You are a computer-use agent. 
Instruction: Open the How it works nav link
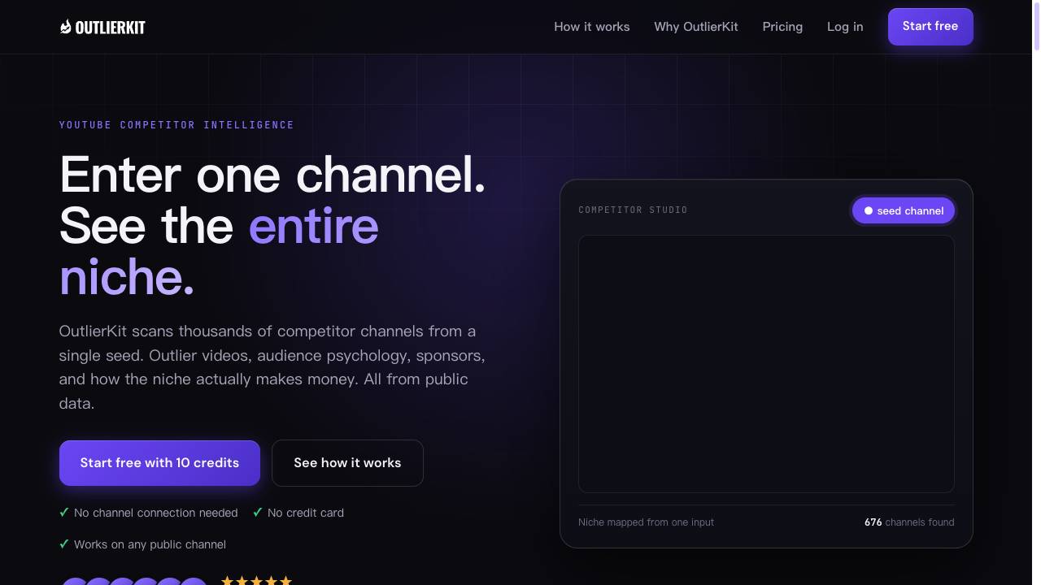click(592, 27)
